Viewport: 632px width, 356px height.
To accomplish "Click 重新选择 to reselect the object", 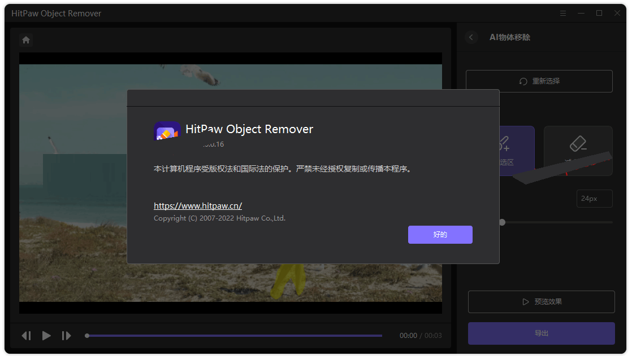I will (x=539, y=81).
